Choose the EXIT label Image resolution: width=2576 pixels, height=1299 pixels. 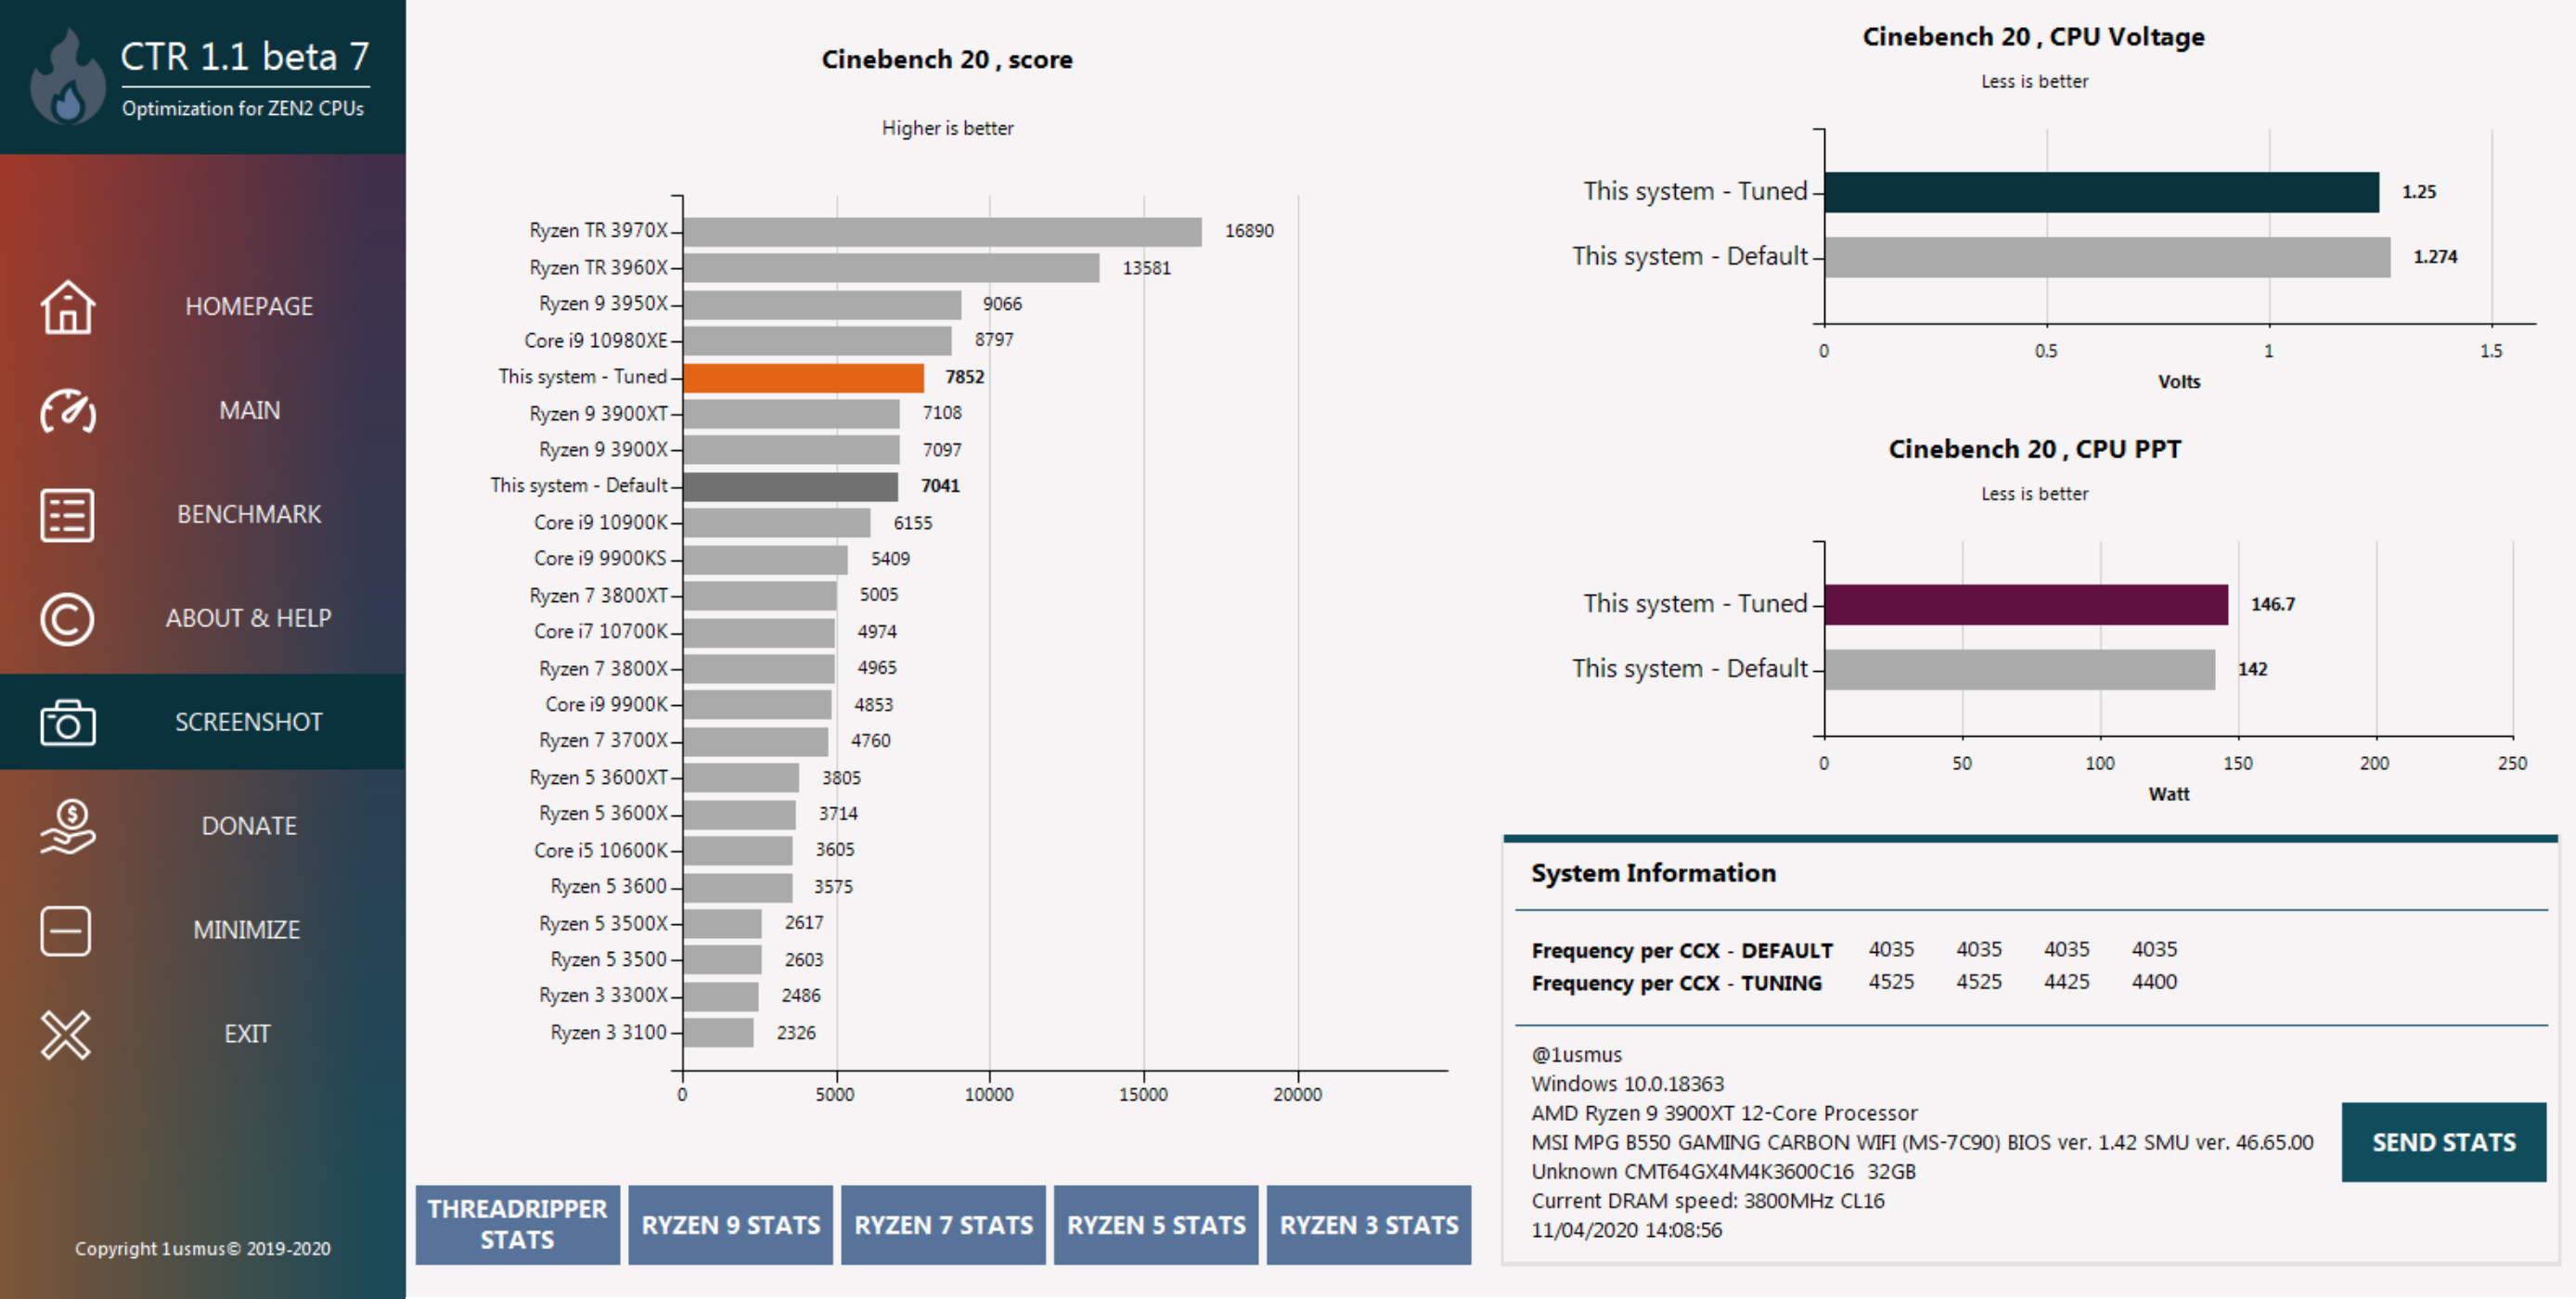point(247,1034)
